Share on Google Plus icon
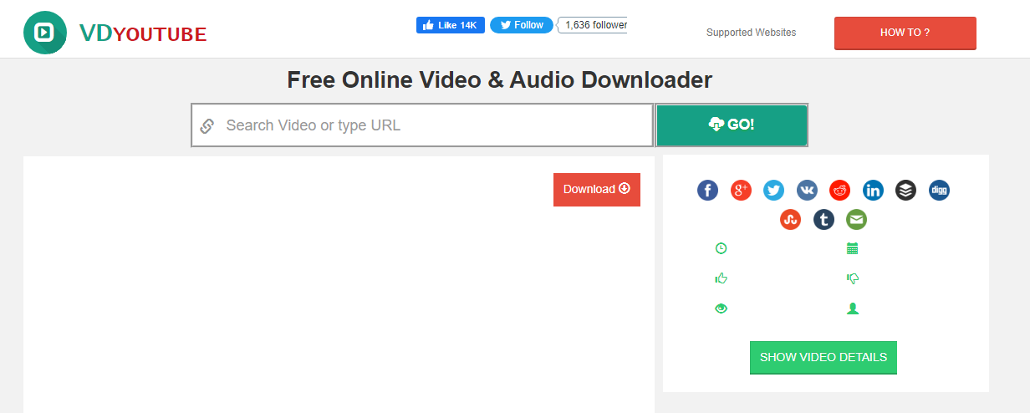Viewport: 1030px width, 413px height. (741, 191)
